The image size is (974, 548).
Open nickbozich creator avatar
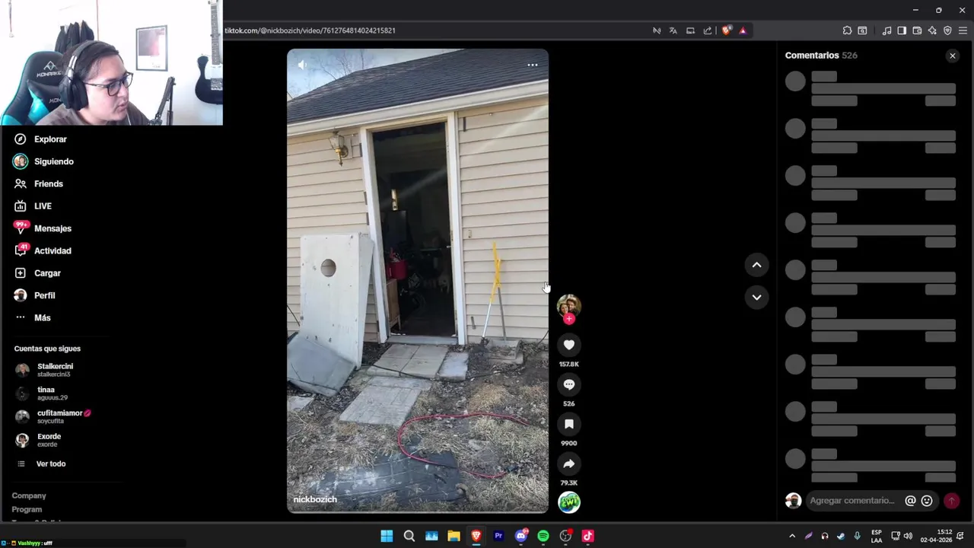pyautogui.click(x=569, y=305)
